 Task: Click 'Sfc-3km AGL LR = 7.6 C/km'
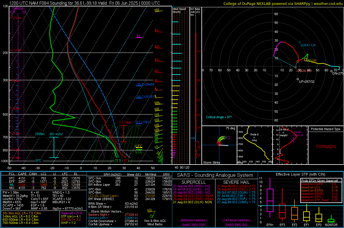tap(22, 213)
